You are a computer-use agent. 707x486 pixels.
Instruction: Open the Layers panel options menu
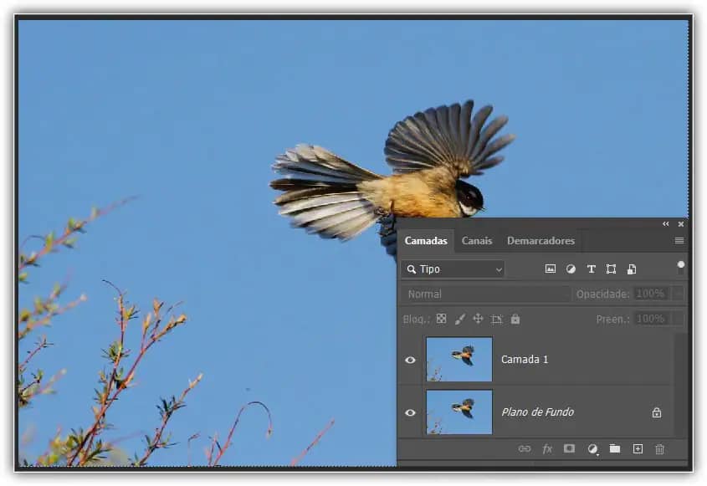679,241
